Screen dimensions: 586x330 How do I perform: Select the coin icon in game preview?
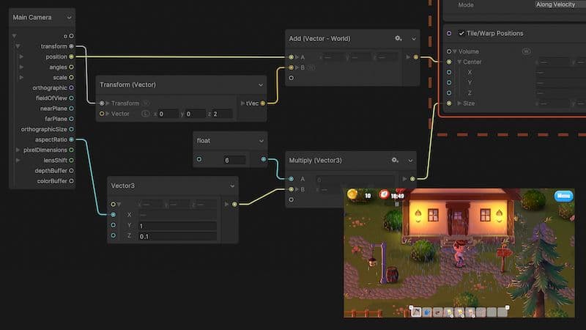[352, 194]
